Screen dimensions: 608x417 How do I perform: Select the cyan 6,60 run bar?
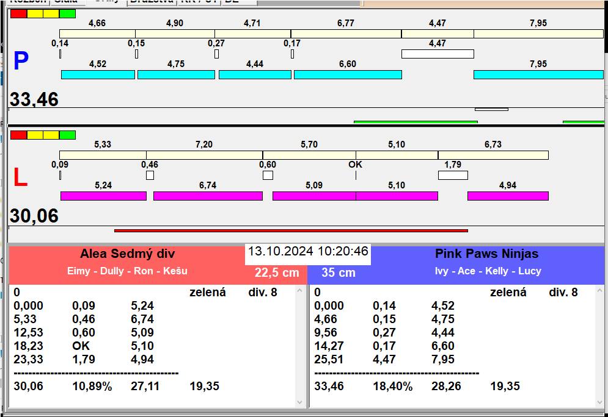(348, 74)
